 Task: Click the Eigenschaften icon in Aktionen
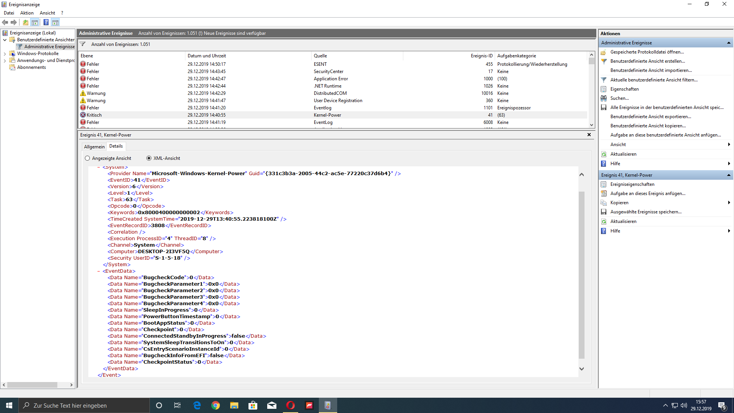pos(604,89)
